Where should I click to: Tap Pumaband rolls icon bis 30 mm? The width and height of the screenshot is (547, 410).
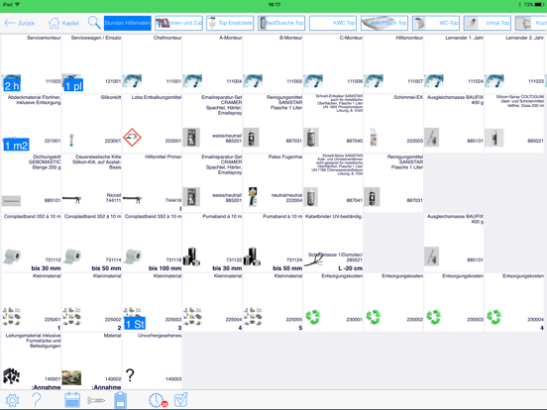[x=192, y=256]
